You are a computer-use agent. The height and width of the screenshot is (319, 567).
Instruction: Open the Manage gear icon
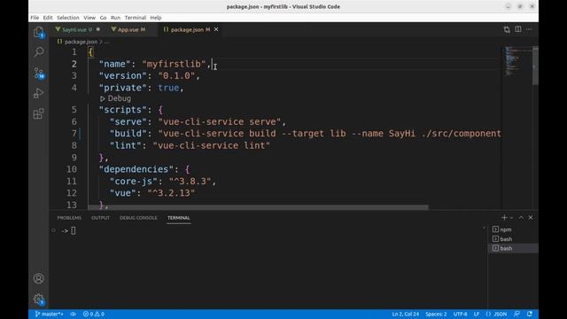pyautogui.click(x=39, y=299)
